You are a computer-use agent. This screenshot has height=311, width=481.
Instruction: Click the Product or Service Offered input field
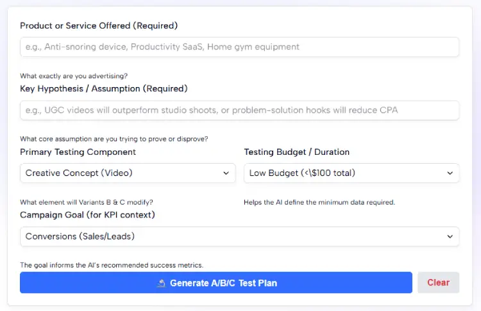(x=240, y=47)
